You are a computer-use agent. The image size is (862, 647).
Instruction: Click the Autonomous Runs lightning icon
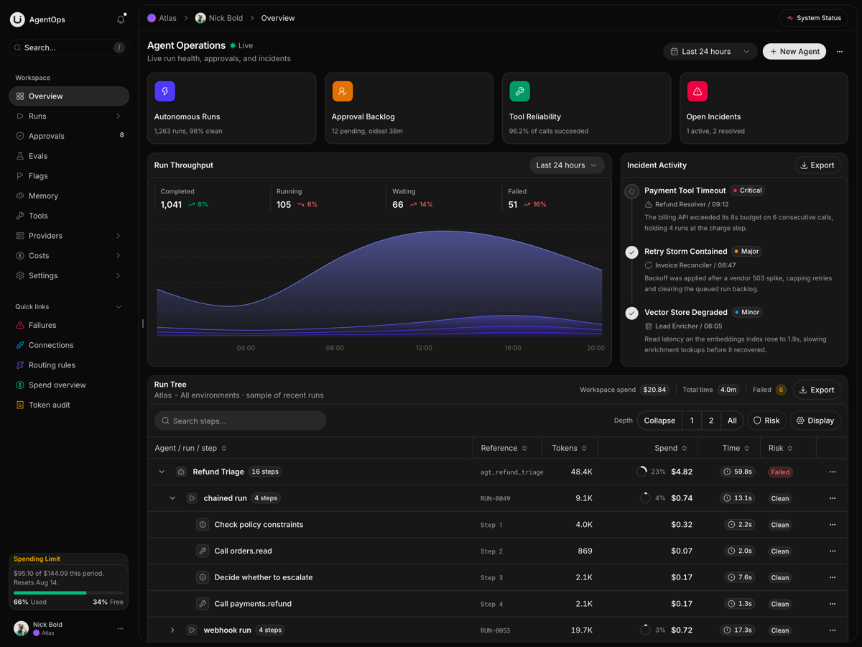point(165,91)
